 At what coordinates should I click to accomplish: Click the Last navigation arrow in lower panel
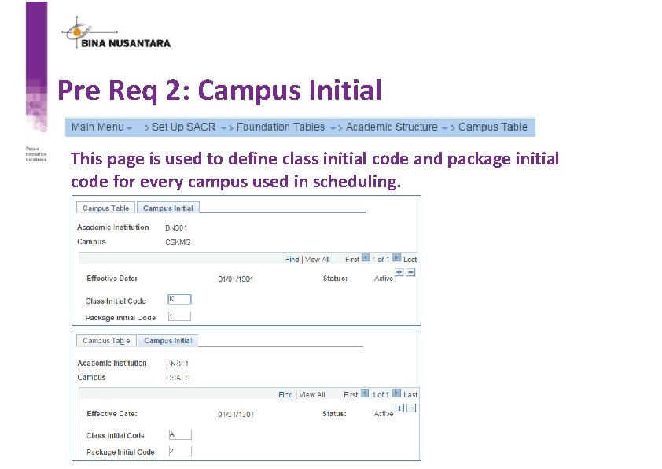[x=395, y=393]
